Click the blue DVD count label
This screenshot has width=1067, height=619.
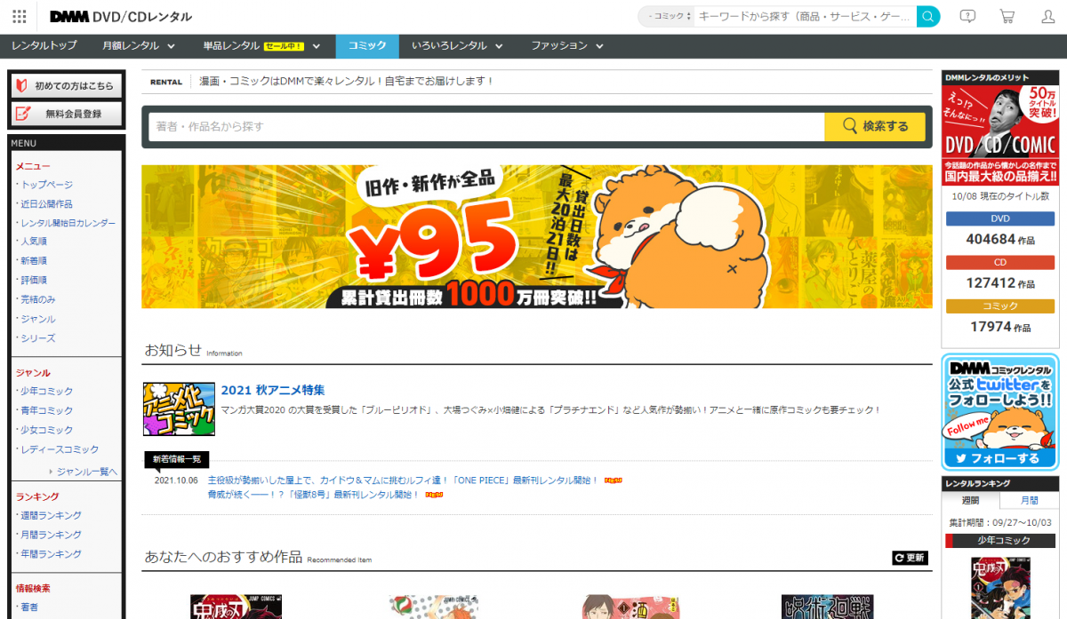click(x=1000, y=218)
